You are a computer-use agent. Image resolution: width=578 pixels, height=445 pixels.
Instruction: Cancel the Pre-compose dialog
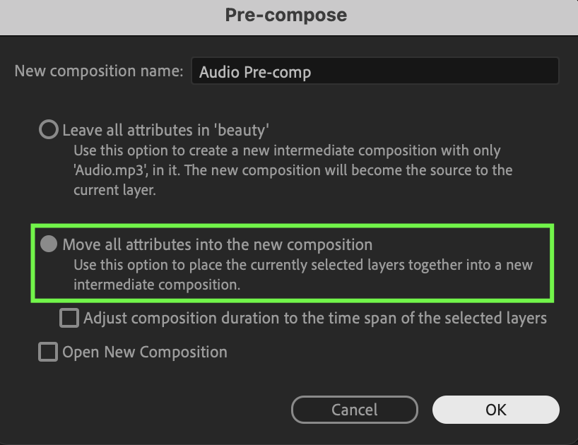click(x=354, y=410)
